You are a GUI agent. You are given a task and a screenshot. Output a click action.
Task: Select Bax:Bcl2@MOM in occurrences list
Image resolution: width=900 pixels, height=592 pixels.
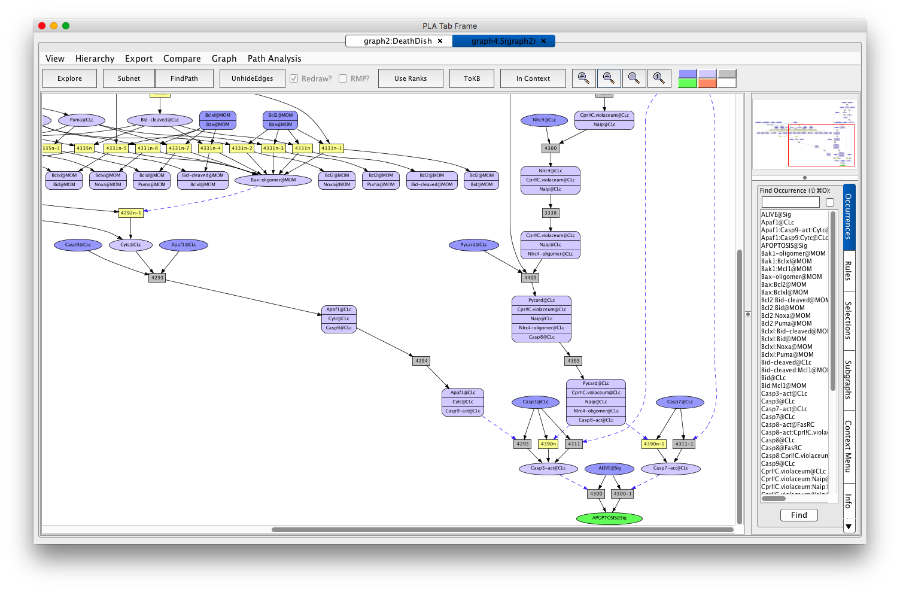783,284
